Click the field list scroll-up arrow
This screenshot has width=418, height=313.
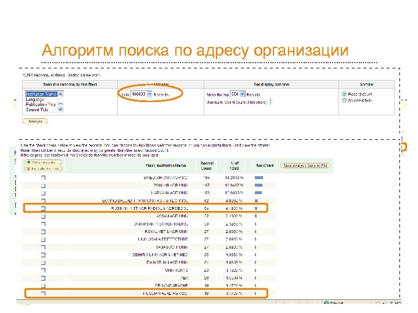click(60, 94)
